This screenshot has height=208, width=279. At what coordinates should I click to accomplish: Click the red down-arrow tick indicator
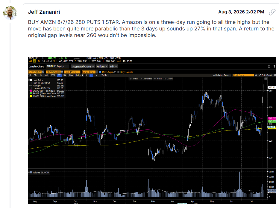point(46,58)
